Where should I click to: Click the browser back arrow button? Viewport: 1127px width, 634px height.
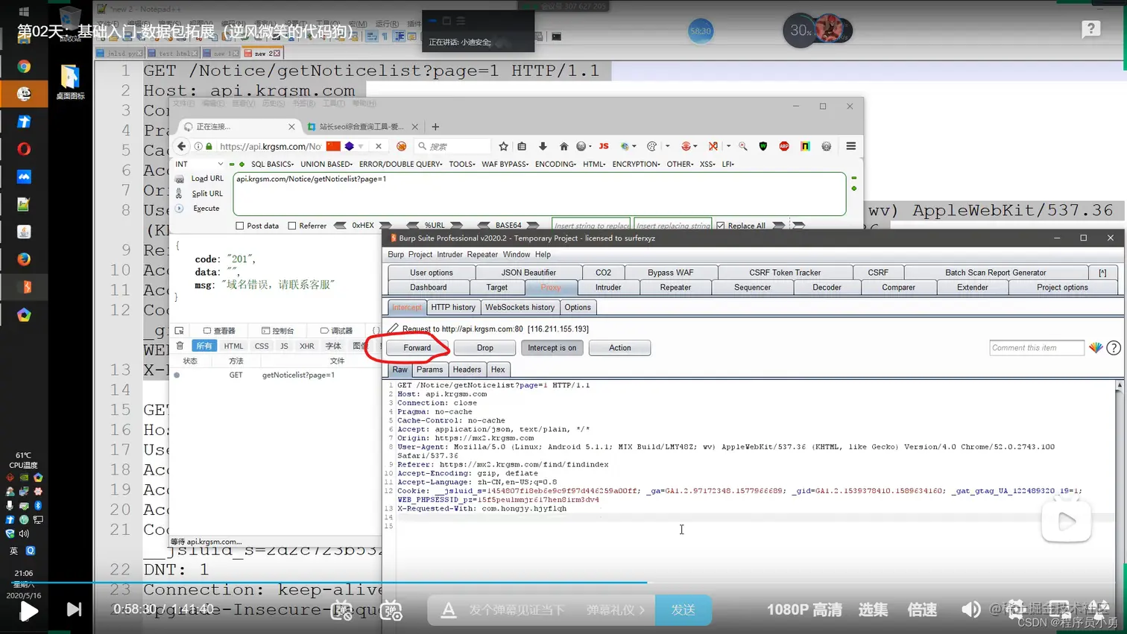tap(181, 146)
